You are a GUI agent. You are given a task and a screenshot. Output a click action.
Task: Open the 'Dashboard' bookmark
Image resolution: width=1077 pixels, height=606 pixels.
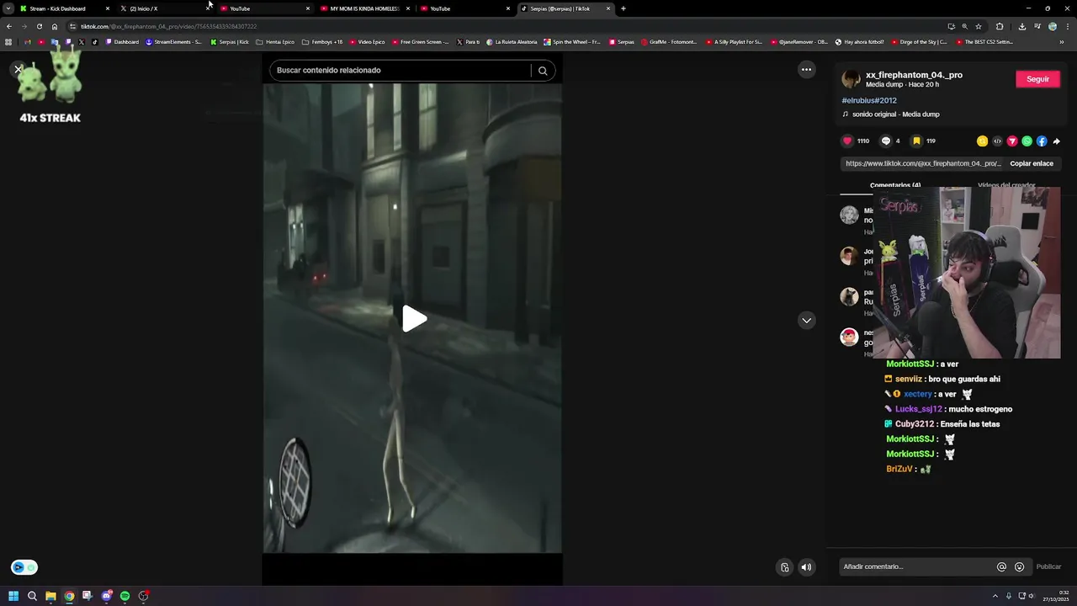click(x=122, y=42)
